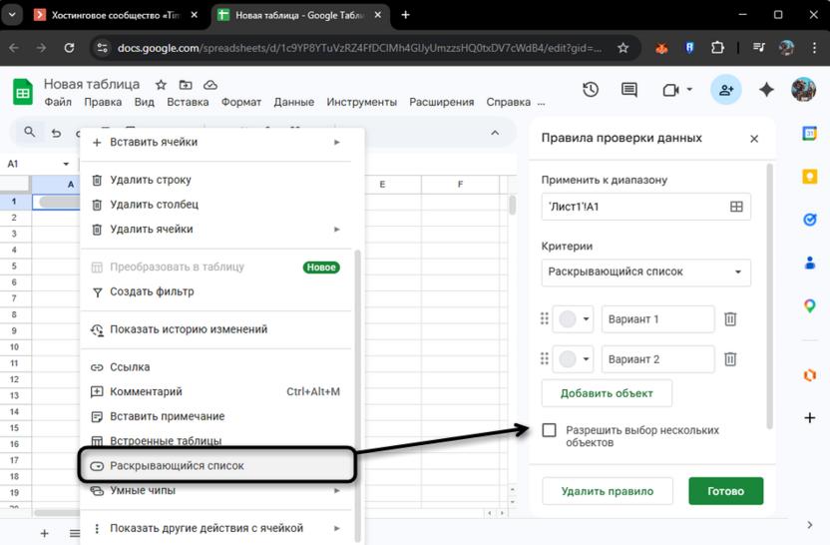
Task: Switch to Хостинговое сообщество browser tab
Action: (116, 15)
